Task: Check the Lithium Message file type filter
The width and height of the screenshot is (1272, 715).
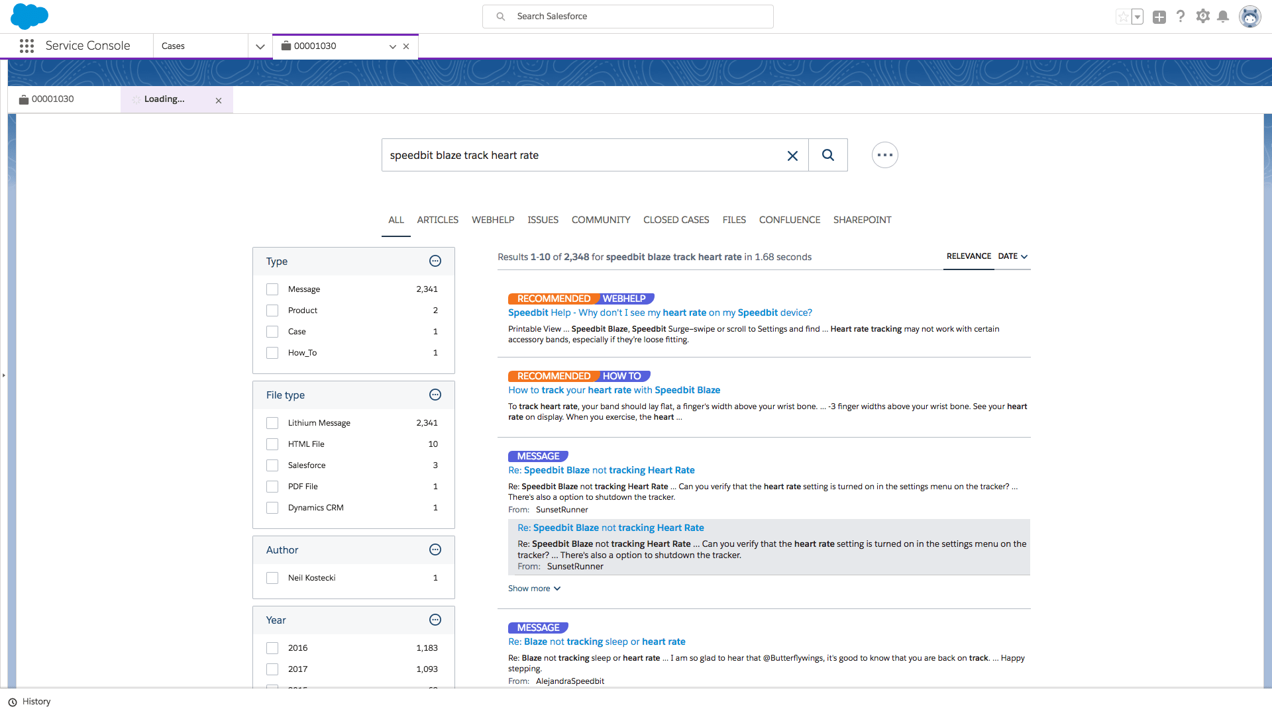Action: click(272, 423)
